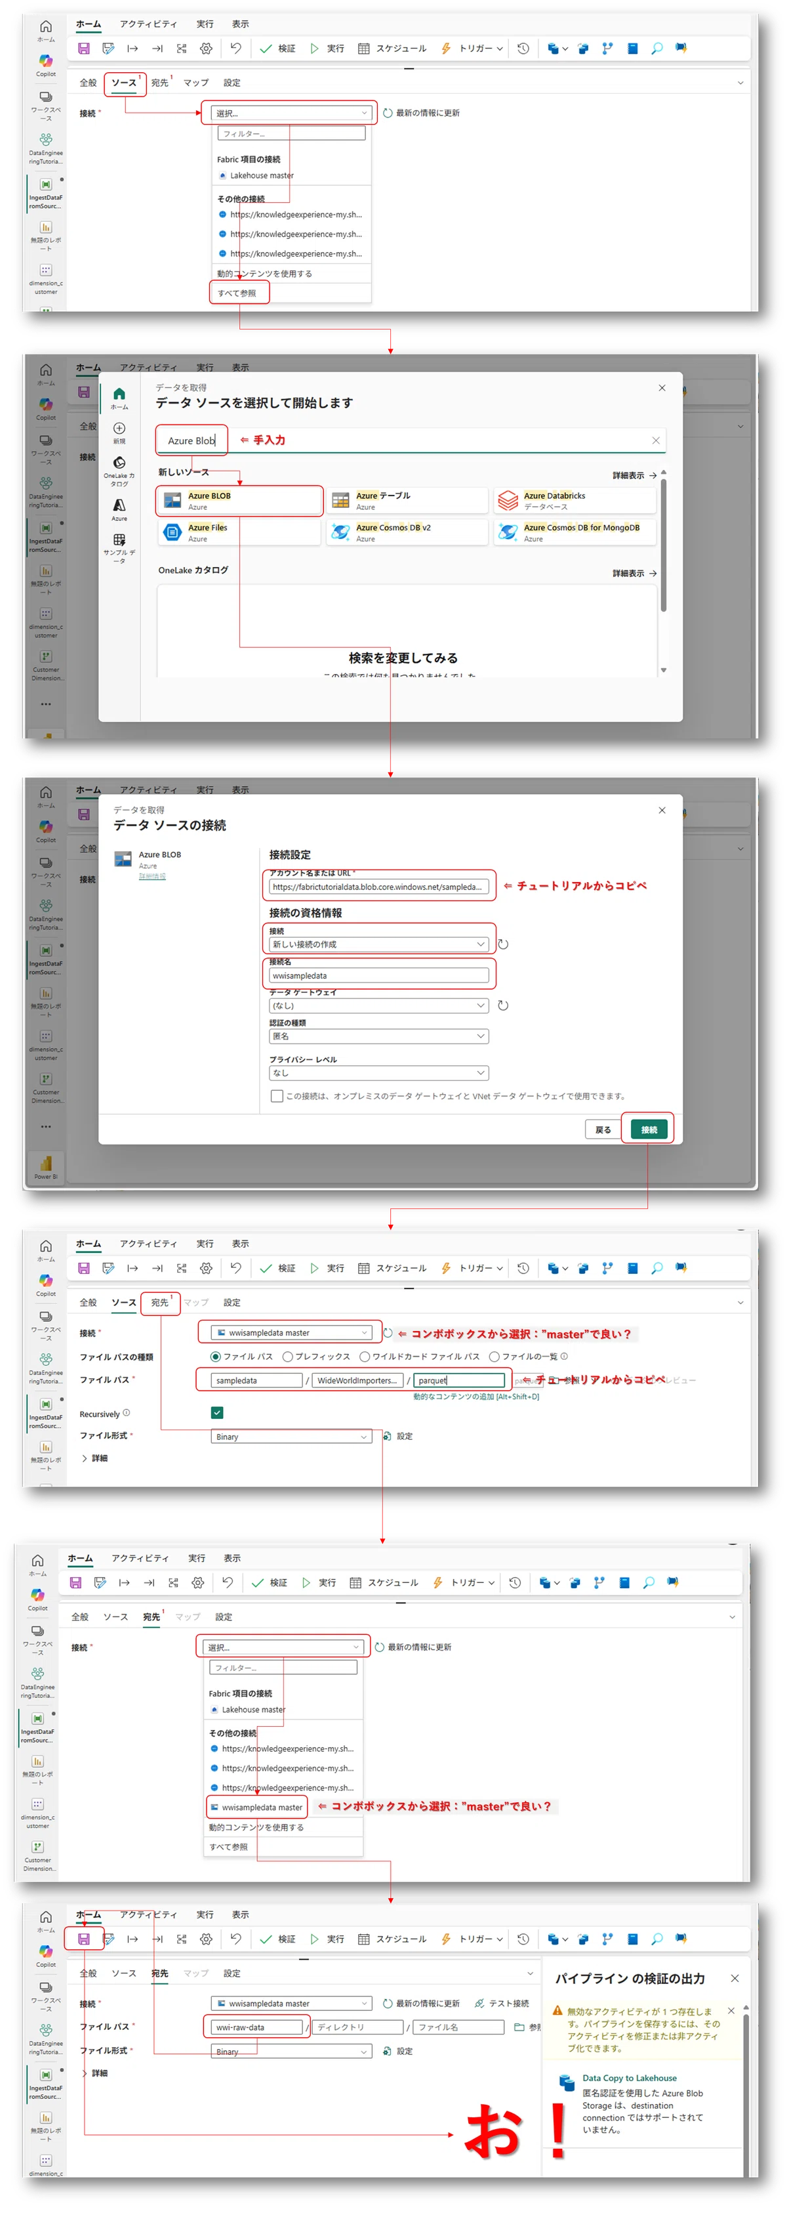Viewport: 787px width, 2217px height.
Task: Click the Azure Blob search field
Action: (x=411, y=440)
